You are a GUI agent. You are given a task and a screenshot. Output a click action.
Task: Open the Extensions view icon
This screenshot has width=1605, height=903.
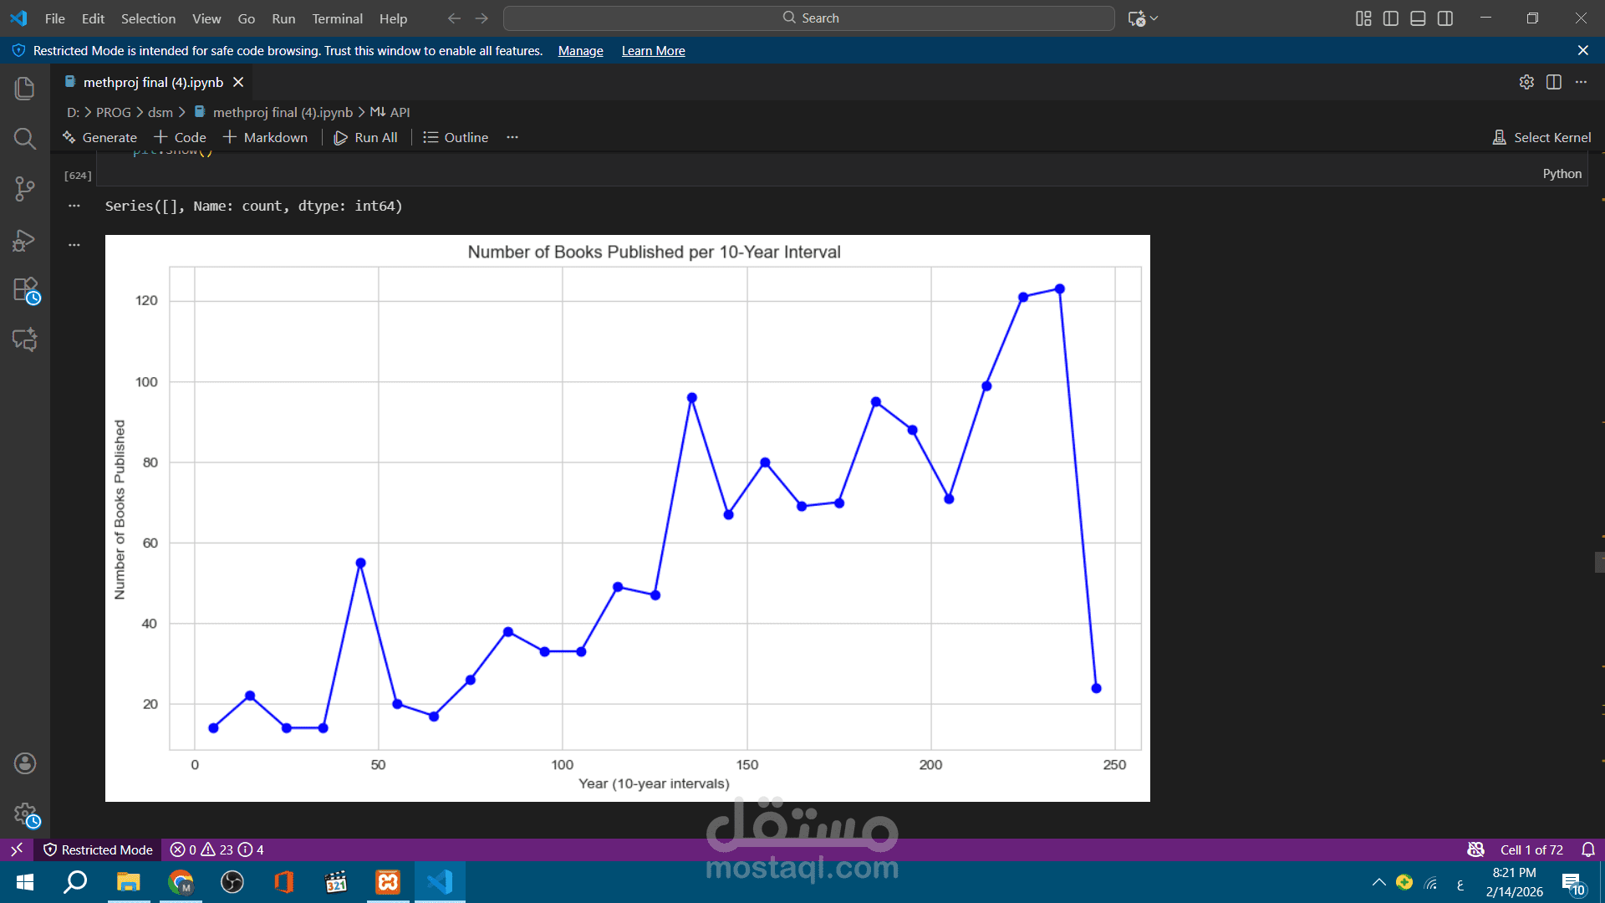[x=25, y=290]
